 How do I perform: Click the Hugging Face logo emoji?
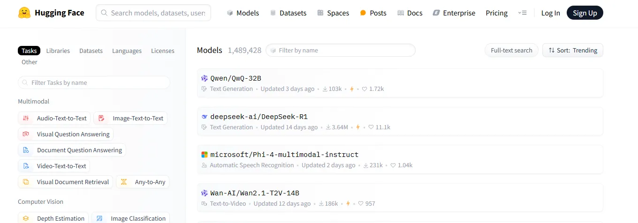(x=24, y=13)
